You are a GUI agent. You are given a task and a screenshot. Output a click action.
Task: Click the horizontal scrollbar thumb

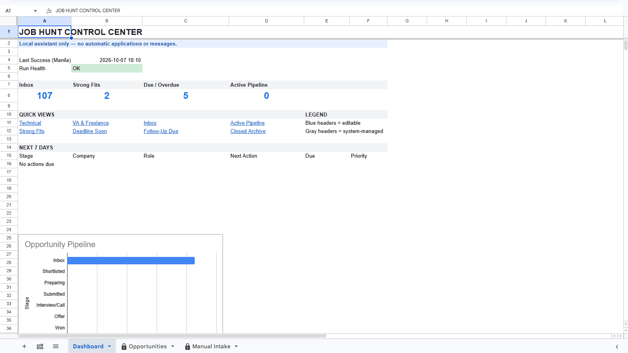click(x=173, y=336)
